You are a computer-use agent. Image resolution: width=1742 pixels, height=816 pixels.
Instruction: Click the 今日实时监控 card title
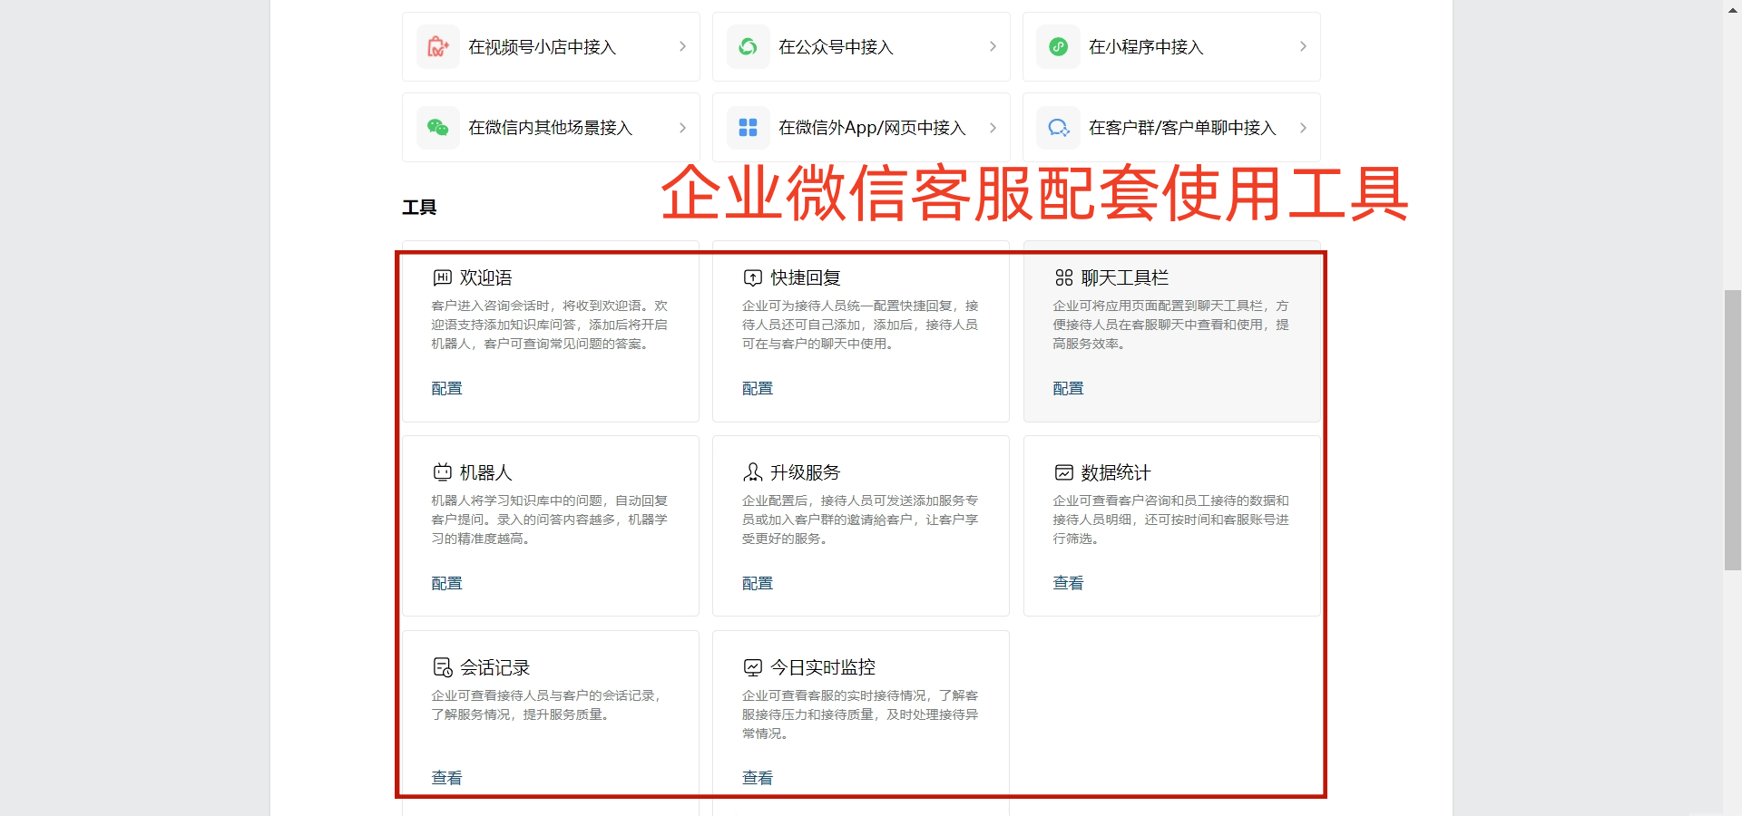tap(823, 667)
